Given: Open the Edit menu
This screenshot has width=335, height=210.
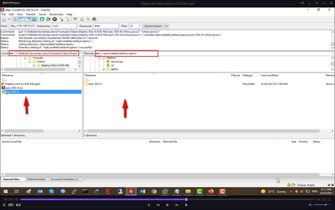Looking at the screenshot, I should tap(11, 14).
